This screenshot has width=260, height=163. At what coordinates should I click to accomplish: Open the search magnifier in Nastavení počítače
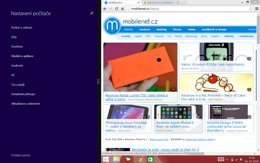[92, 13]
